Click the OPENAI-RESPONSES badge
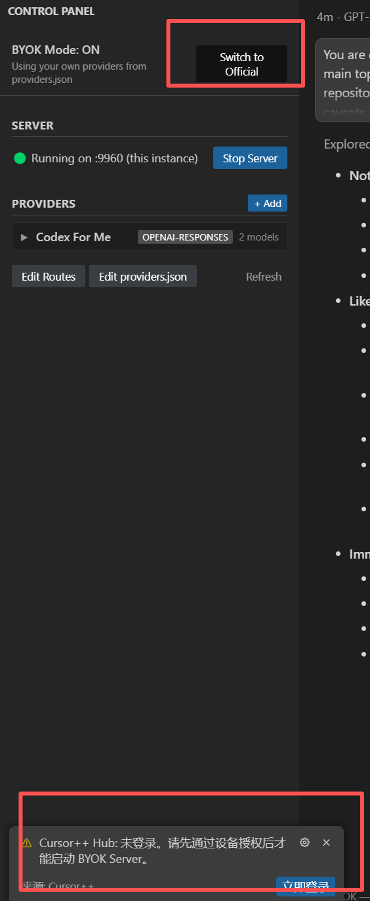The height and width of the screenshot is (901, 370). 185,237
